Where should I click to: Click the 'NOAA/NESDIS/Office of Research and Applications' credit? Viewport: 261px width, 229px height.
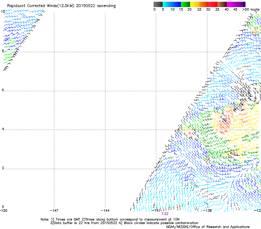click(x=208, y=227)
